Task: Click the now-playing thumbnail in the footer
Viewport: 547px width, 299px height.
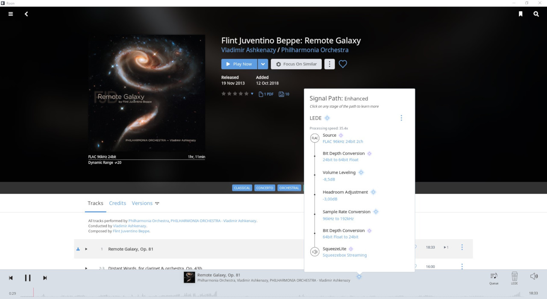Action: (189, 277)
